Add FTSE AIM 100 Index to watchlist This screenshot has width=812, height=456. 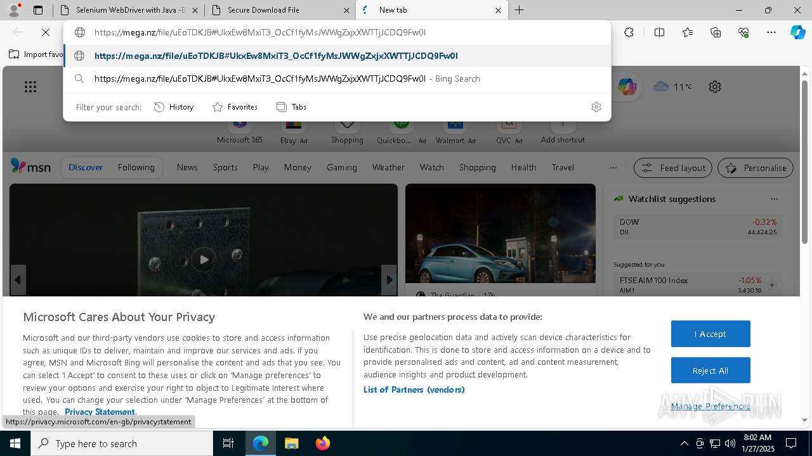pos(772,285)
